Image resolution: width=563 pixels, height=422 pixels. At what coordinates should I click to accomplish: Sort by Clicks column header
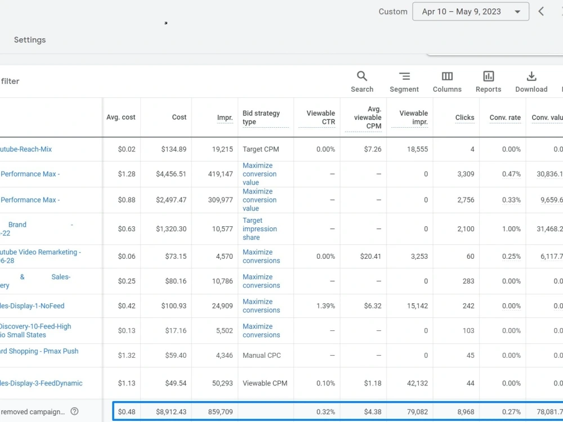pos(464,118)
